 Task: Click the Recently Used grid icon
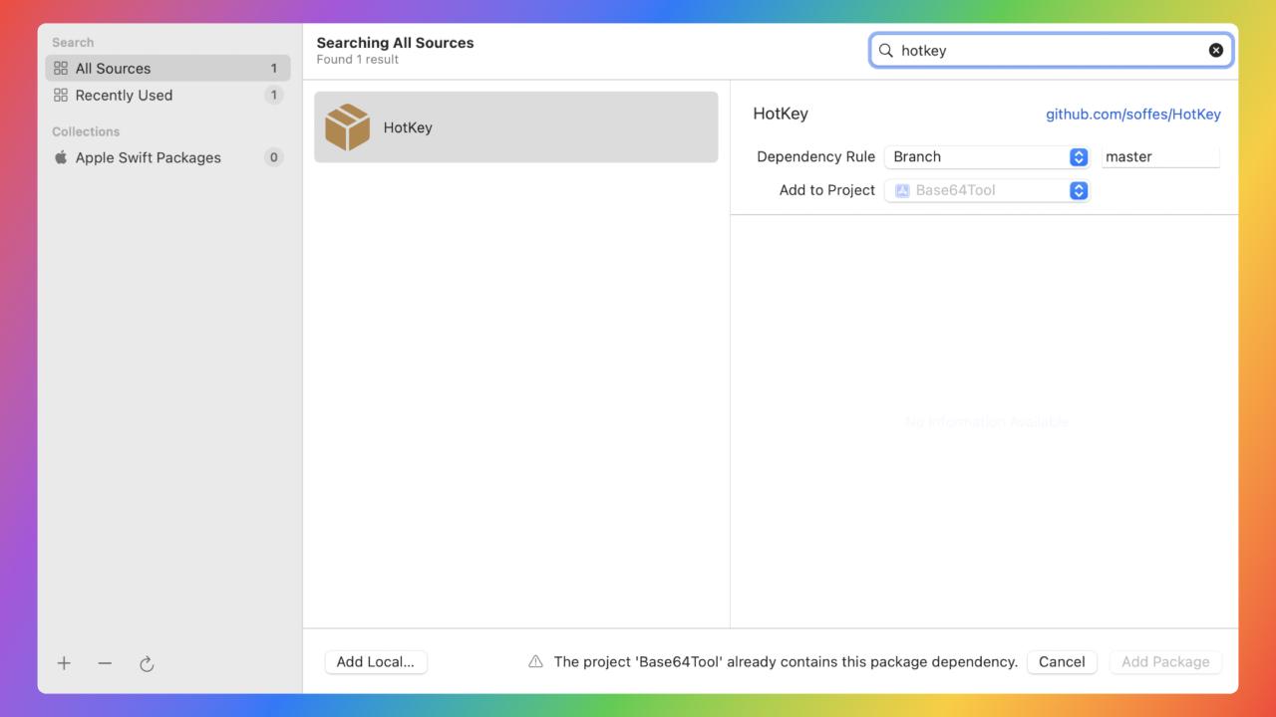(61, 95)
